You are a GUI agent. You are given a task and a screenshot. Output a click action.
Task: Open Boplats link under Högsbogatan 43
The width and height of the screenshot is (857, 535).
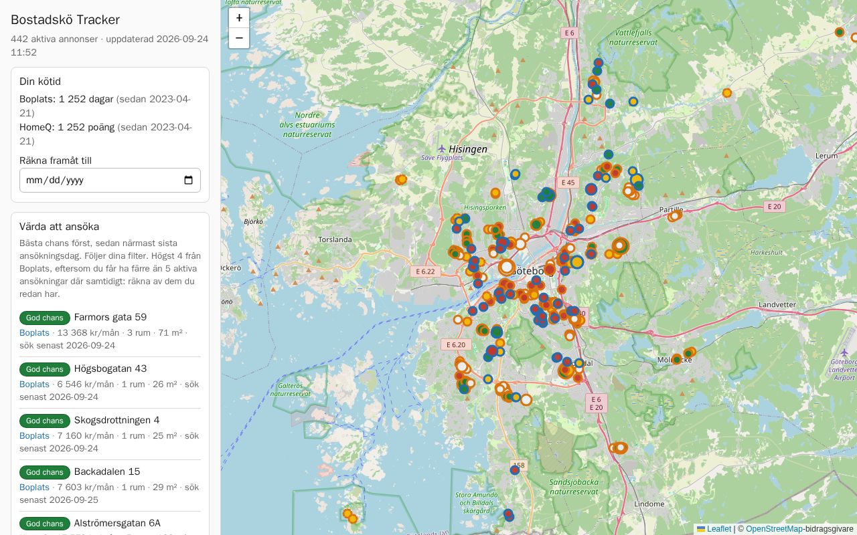coord(34,385)
